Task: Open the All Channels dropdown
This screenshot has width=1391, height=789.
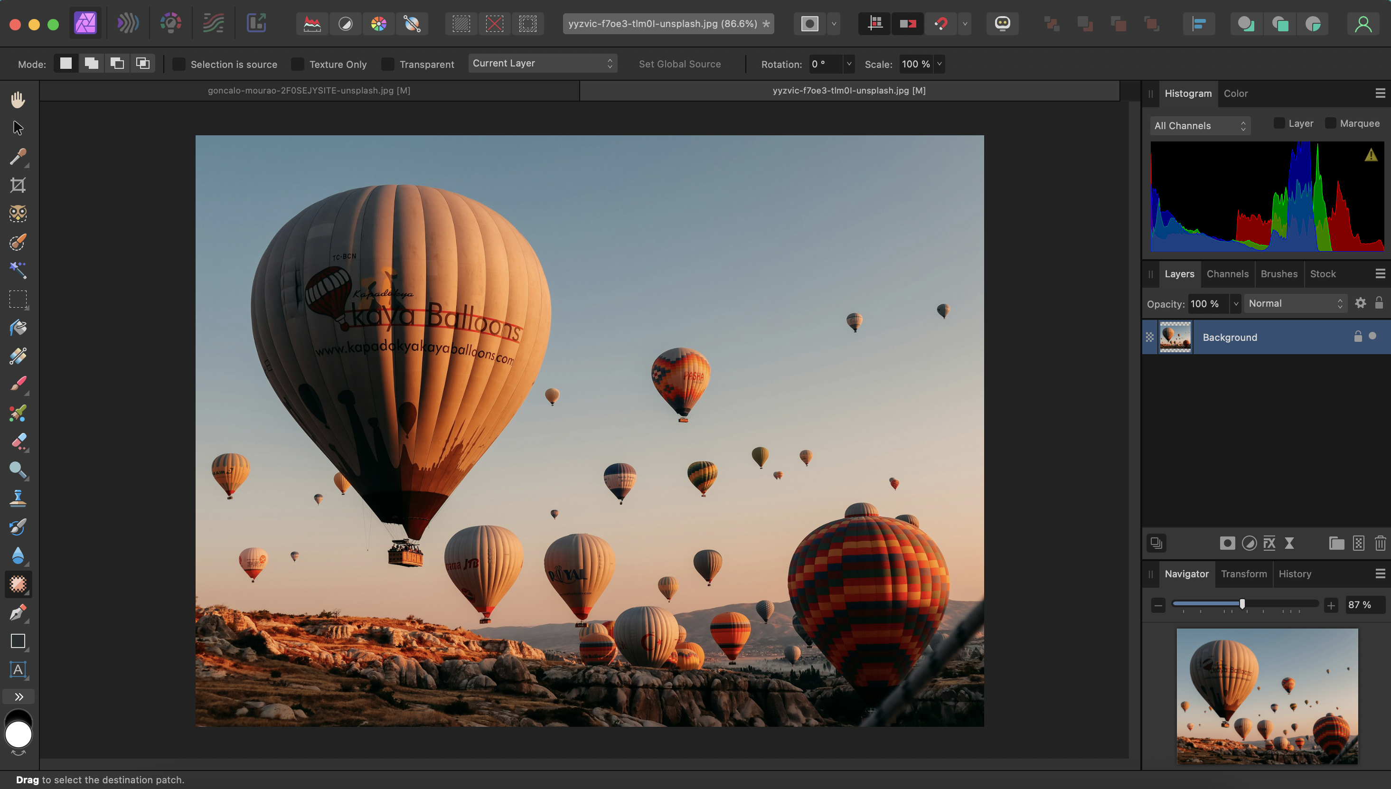Action: coord(1199,126)
